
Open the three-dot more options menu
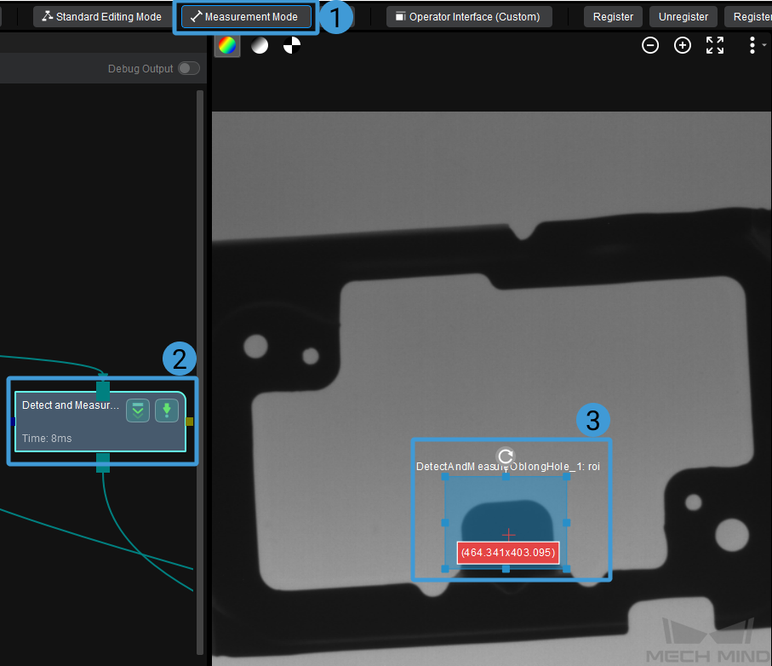(752, 45)
